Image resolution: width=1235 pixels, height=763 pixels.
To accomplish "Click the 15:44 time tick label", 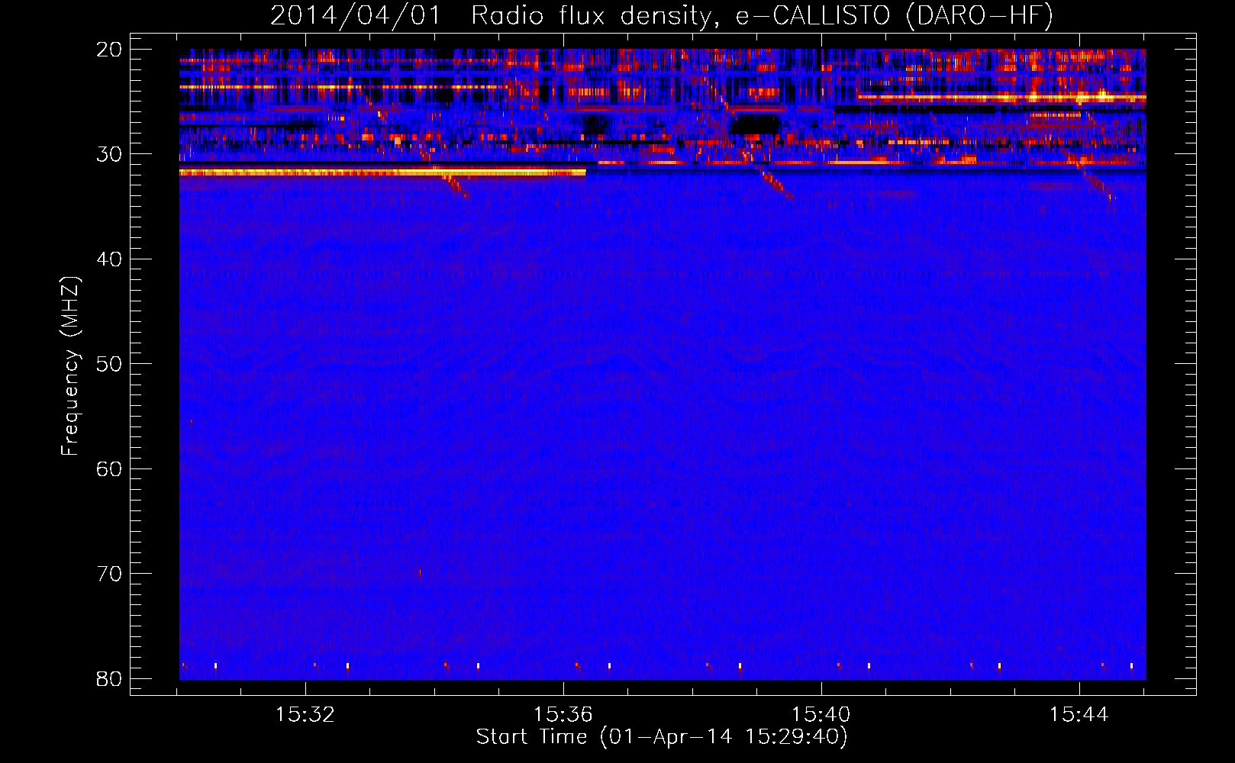I will point(1079,715).
